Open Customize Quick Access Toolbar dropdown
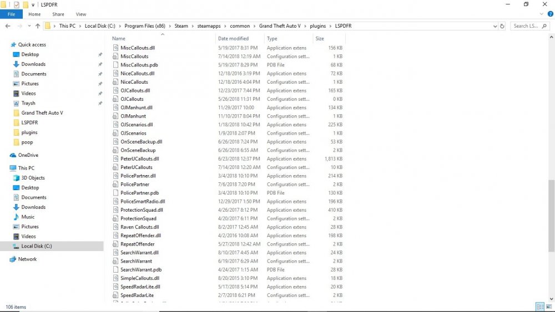Screen dimensions: 555x312 click(x=33, y=5)
